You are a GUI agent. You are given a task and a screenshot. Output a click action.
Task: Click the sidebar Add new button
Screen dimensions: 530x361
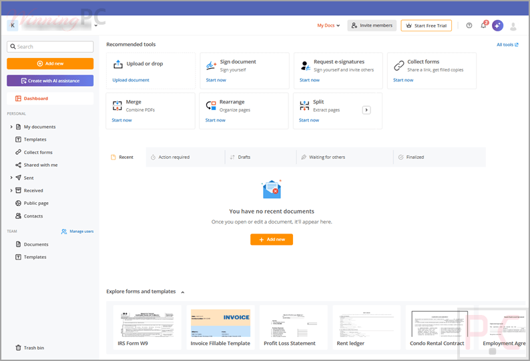(x=50, y=63)
